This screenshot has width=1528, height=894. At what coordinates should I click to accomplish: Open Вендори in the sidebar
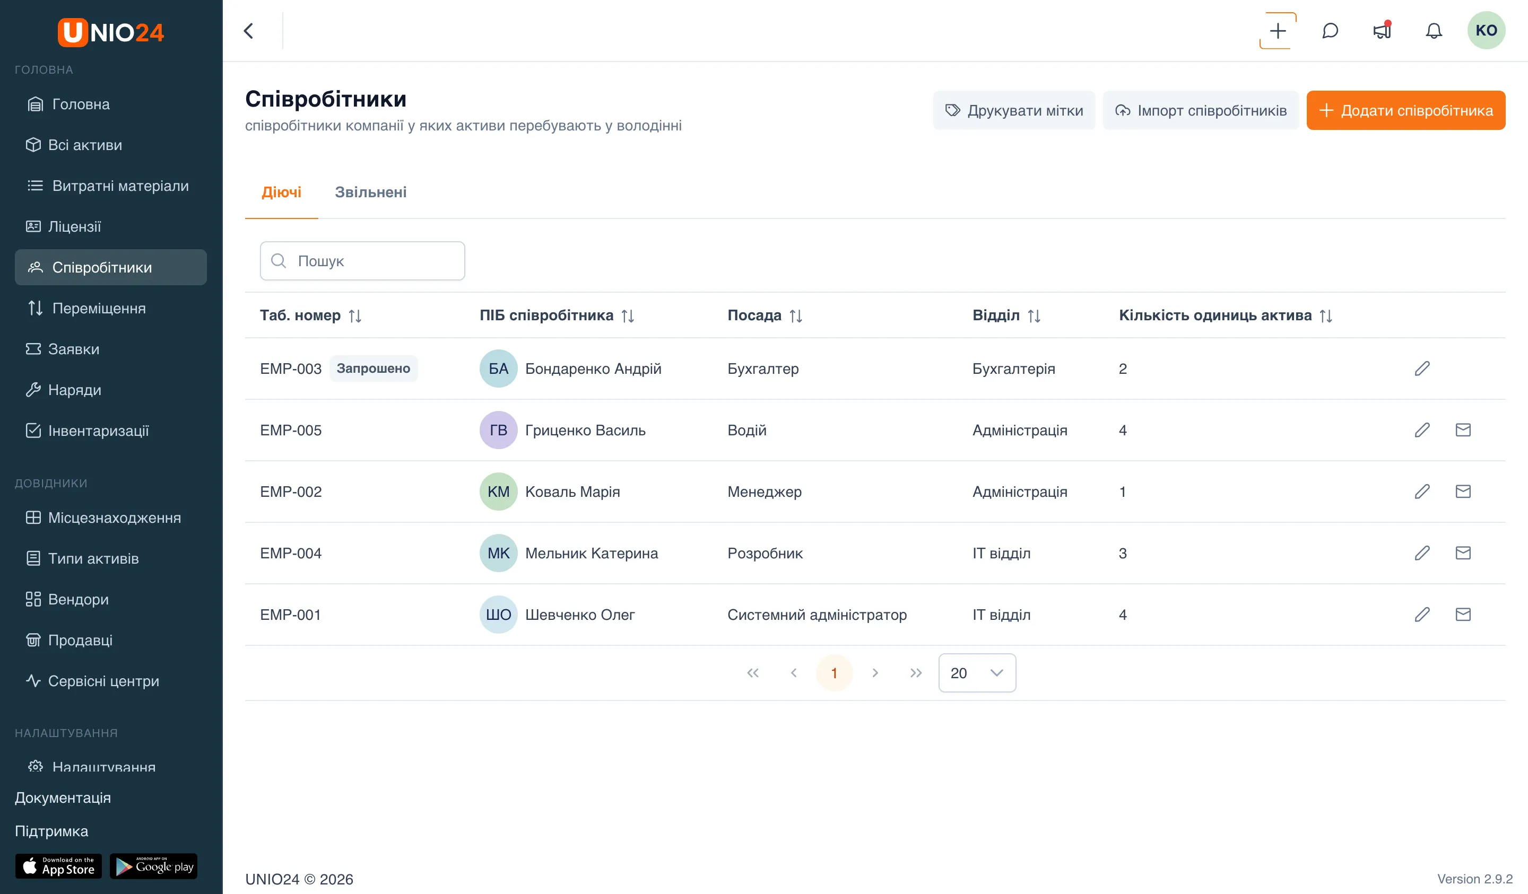110,599
